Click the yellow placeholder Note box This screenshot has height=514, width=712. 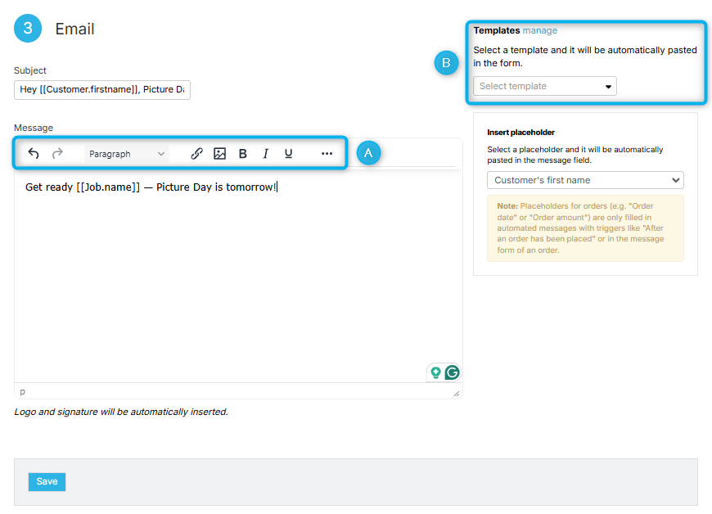[585, 228]
